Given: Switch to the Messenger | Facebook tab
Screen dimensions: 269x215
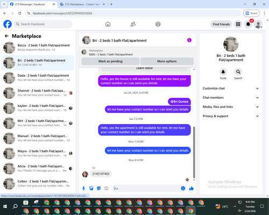Looking at the screenshot, I should [32, 4].
